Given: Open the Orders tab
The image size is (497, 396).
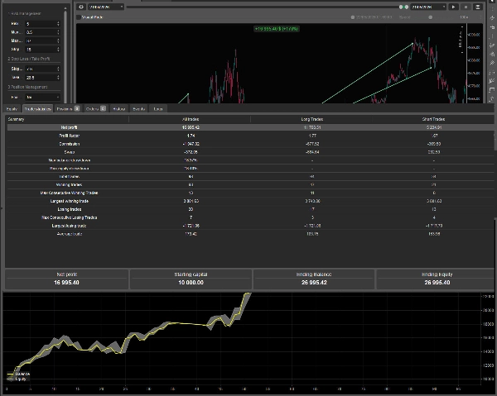Looking at the screenshot, I should (x=95, y=109).
